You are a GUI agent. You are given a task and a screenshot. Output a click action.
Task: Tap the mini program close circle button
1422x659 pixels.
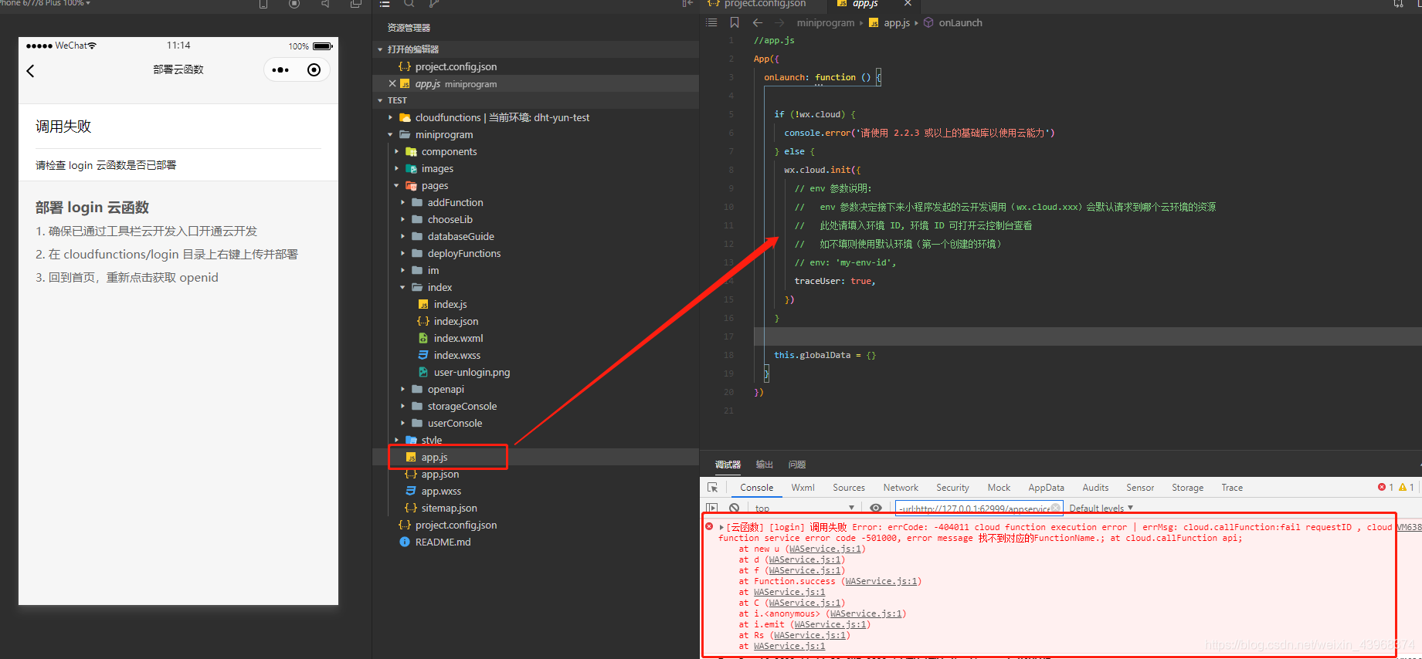coord(314,70)
